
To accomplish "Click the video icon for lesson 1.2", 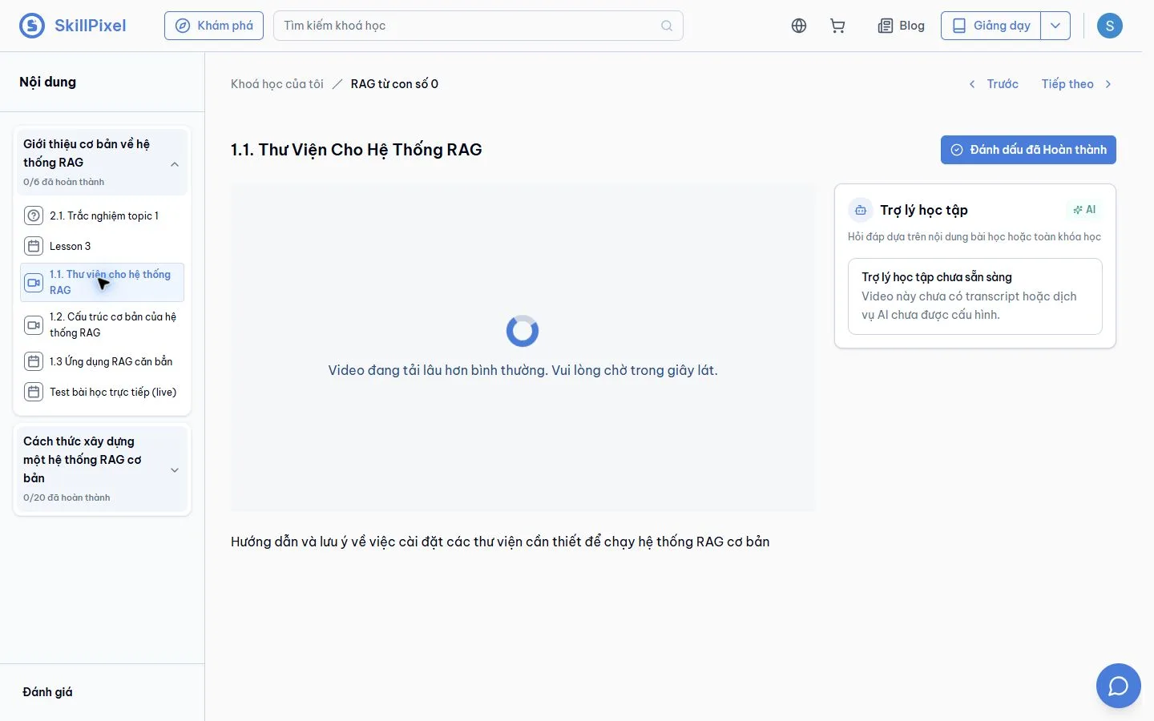I will point(34,324).
